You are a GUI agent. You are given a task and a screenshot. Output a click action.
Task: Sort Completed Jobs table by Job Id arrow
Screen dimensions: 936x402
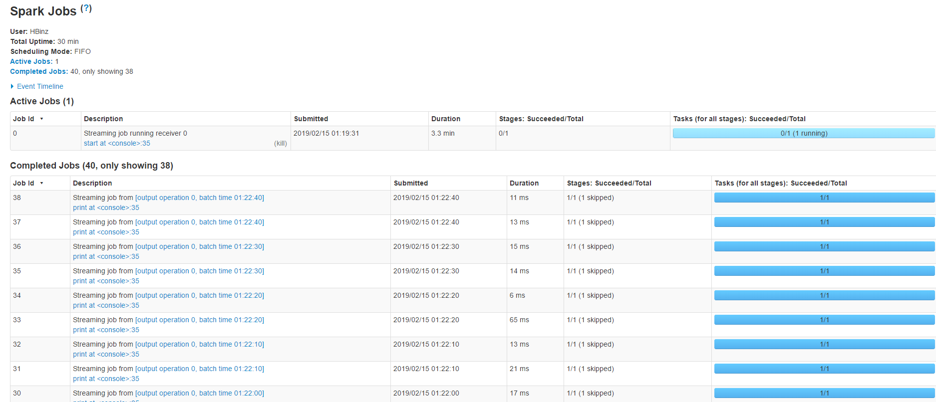click(42, 183)
